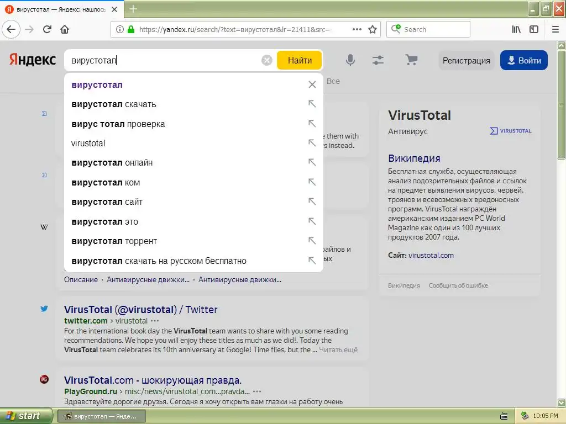Visit virustotal.com site link
The height and width of the screenshot is (424, 566).
click(x=431, y=255)
